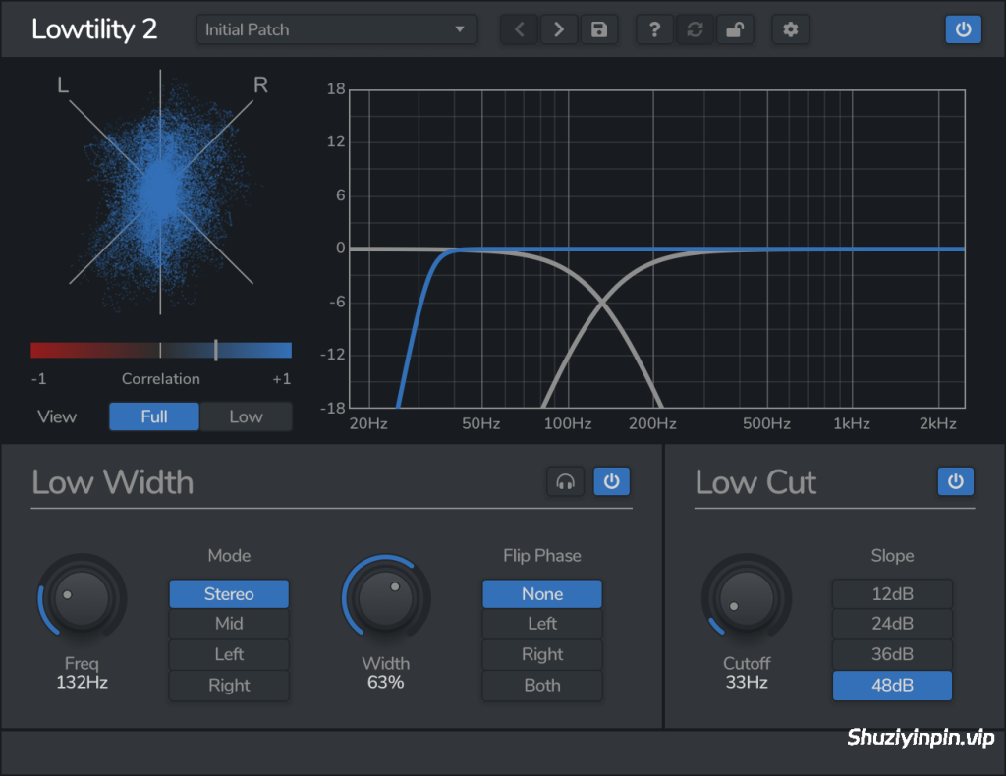
Task: Select Mid mode
Action: 229,624
